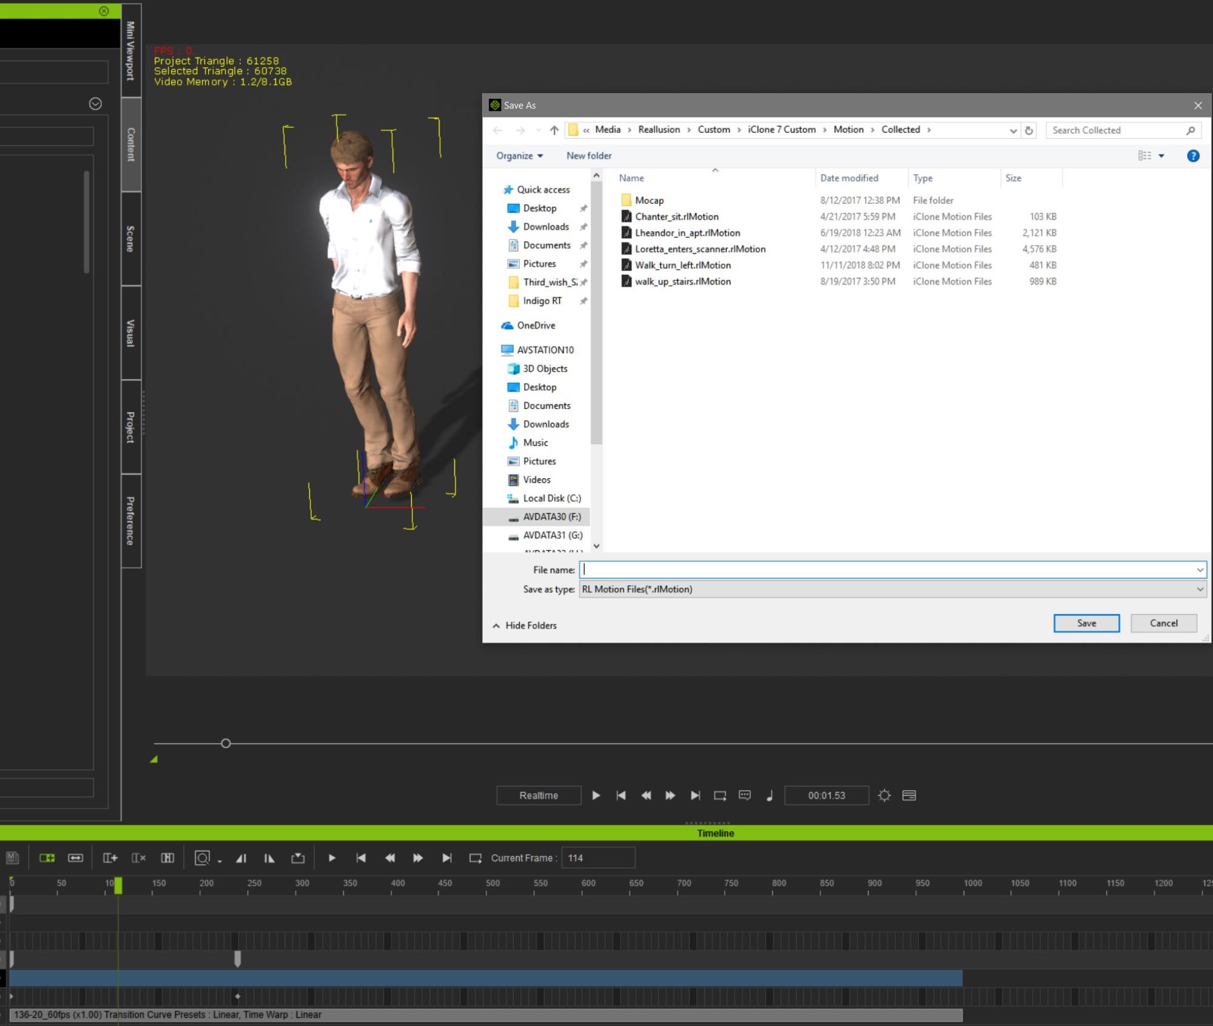Click the Search Collected box
Screen dimensions: 1213x1026
point(1123,130)
